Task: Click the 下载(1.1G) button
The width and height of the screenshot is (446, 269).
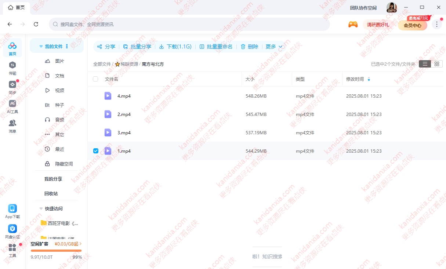Action: (x=175, y=47)
